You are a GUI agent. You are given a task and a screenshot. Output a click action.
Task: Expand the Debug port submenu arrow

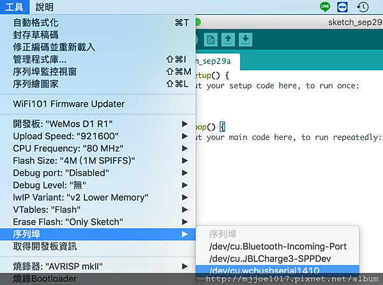coord(185,173)
